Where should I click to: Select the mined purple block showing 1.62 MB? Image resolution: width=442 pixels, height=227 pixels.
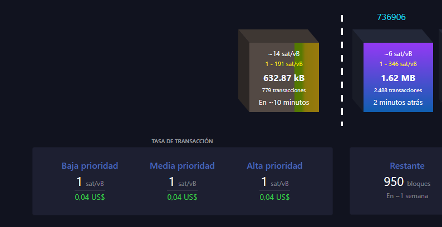pyautogui.click(x=397, y=78)
